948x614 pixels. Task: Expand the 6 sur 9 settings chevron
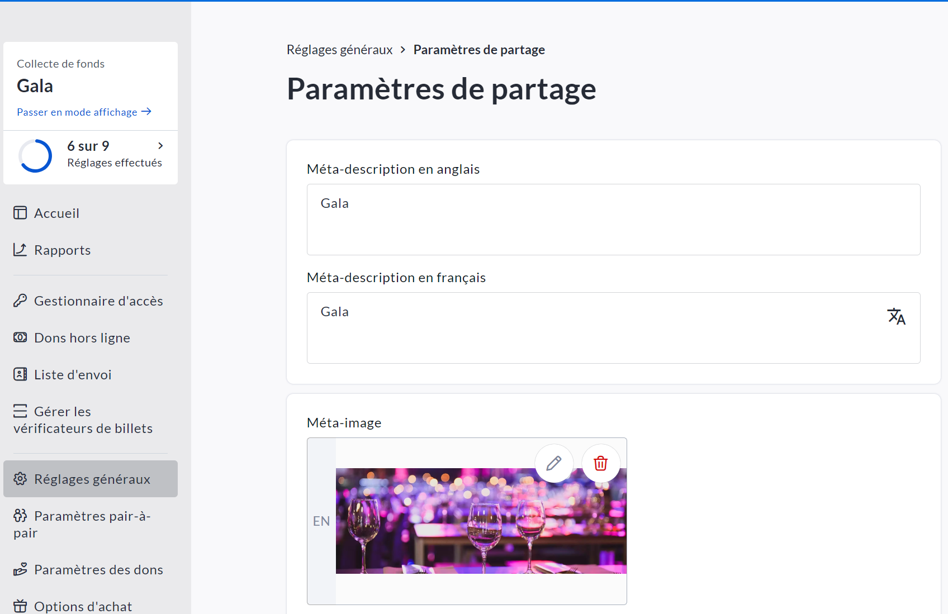point(160,146)
